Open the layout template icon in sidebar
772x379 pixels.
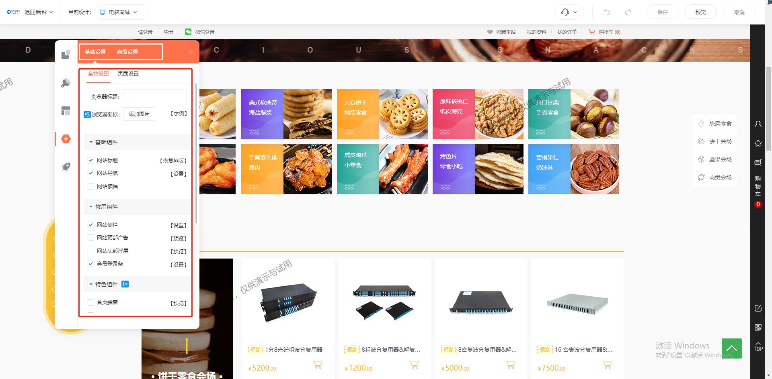(x=66, y=111)
